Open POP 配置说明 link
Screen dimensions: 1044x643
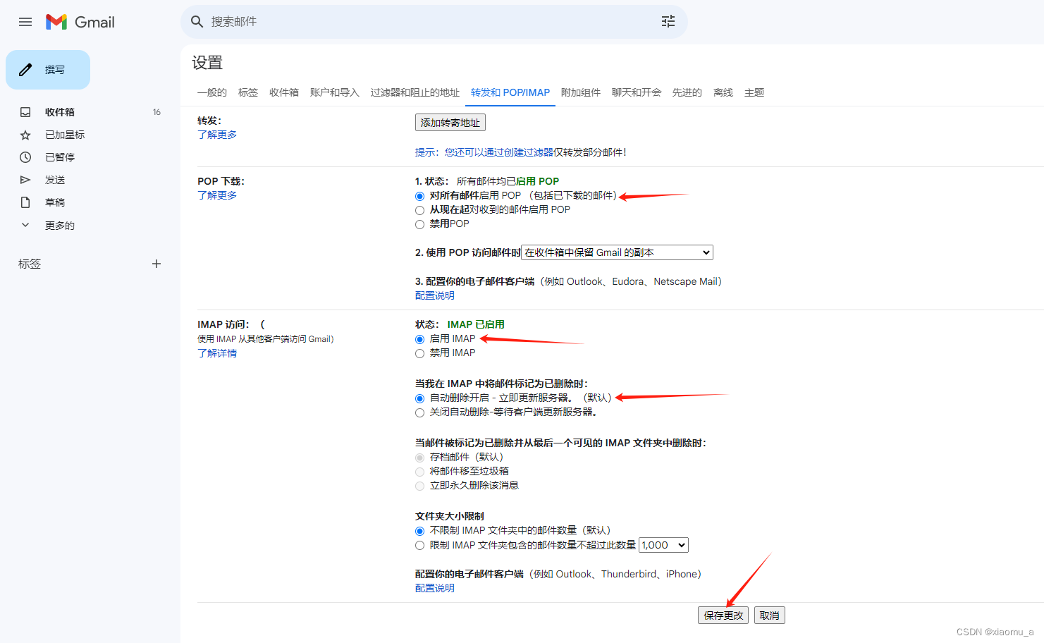click(435, 295)
